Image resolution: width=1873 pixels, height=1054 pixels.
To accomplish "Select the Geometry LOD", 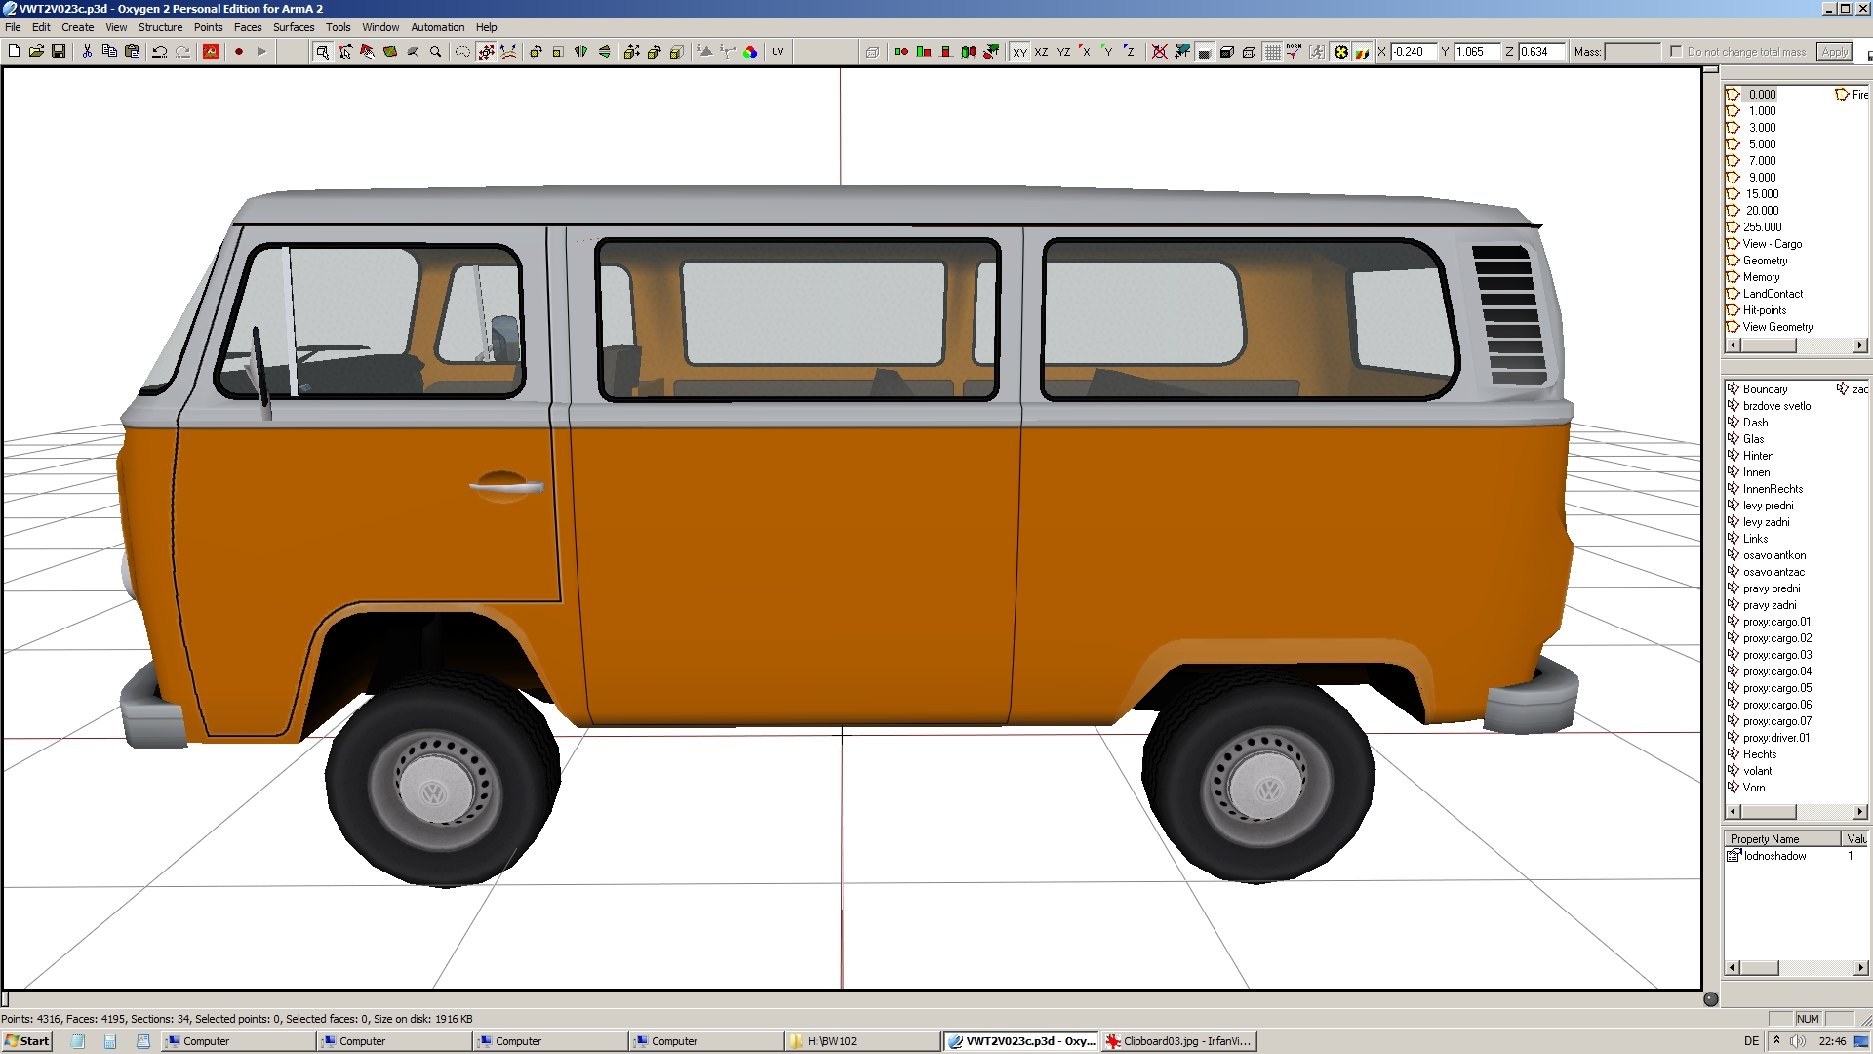I will point(1765,261).
